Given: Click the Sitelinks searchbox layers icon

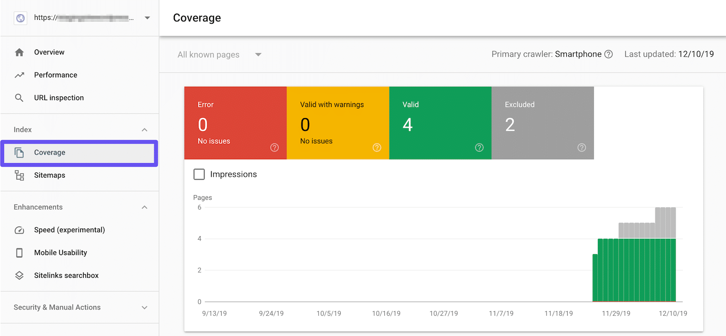Looking at the screenshot, I should pyautogui.click(x=19, y=275).
